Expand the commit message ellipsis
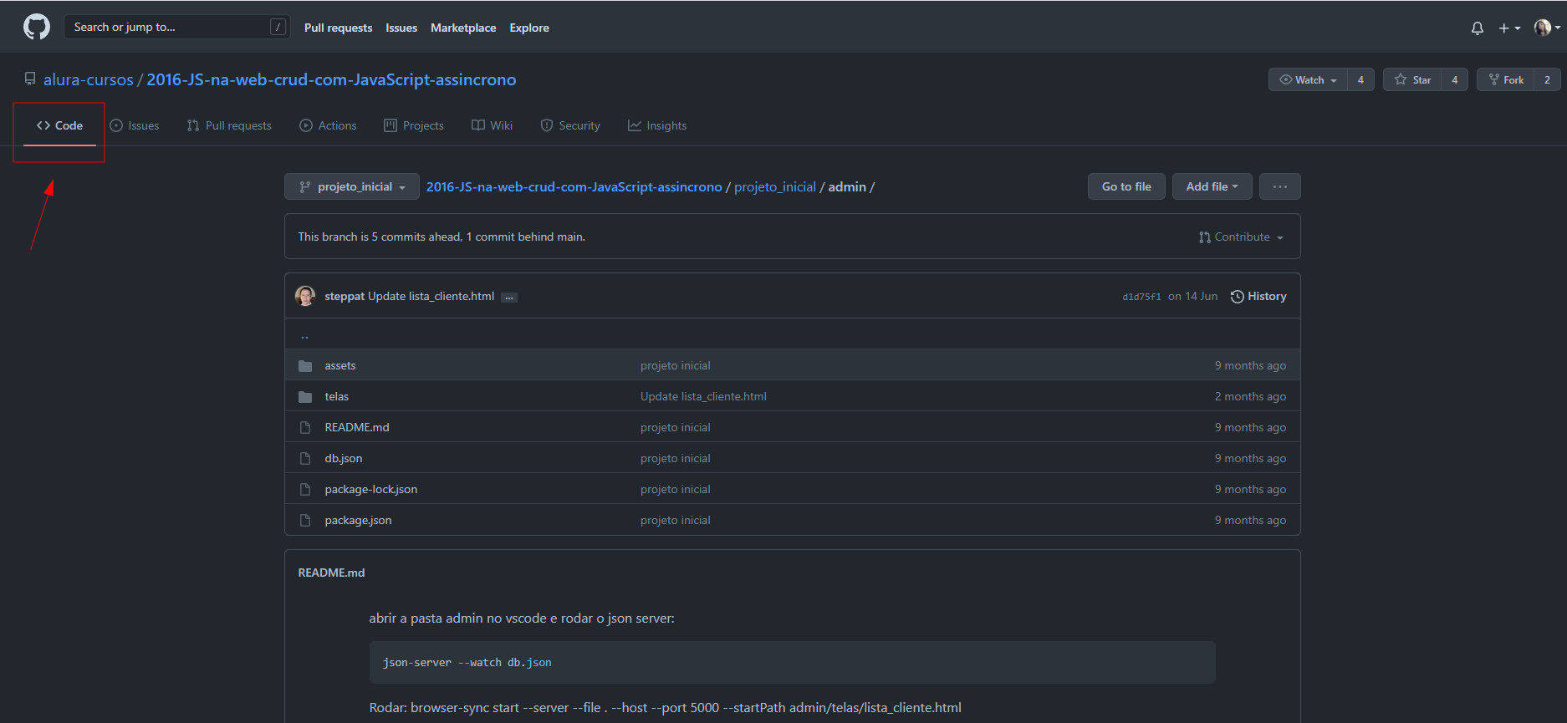The width and height of the screenshot is (1567, 723). coord(509,298)
